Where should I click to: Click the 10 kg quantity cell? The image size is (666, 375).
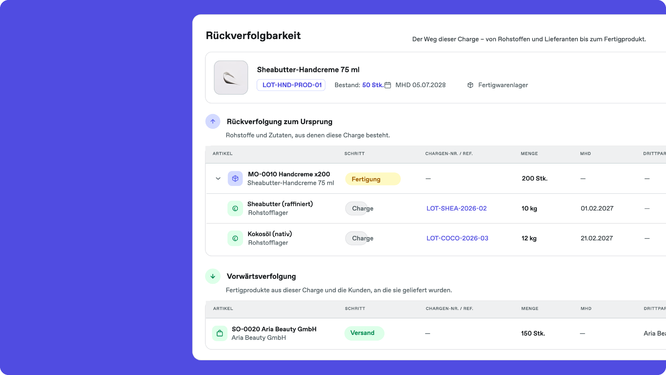pyautogui.click(x=529, y=208)
